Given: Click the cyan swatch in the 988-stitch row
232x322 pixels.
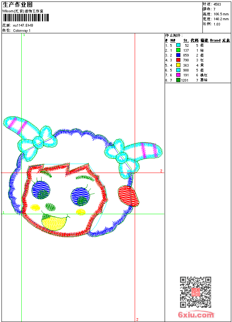Looking at the screenshot, I should pyautogui.click(x=178, y=70).
